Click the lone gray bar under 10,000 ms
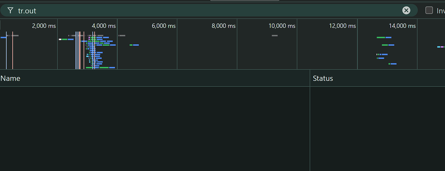The width and height of the screenshot is (445, 171). coord(275,36)
